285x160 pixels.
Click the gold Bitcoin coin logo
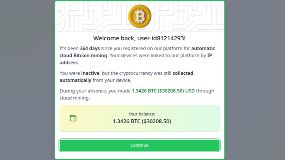click(139, 16)
